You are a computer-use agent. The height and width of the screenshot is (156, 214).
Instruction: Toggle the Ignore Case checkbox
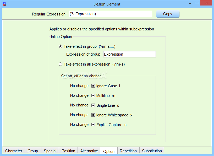pyautogui.click(x=93, y=86)
